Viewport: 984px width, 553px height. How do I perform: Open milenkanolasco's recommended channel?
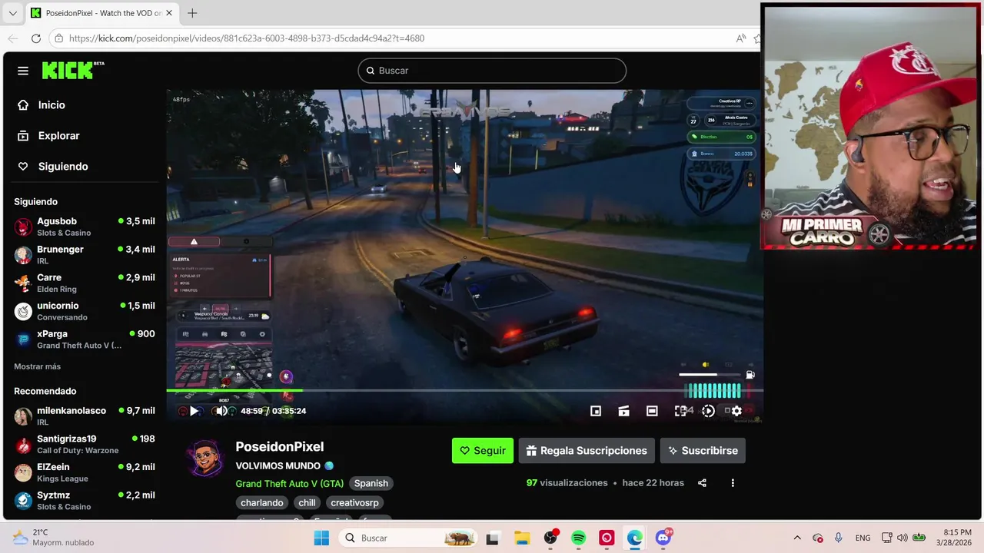coord(85,416)
